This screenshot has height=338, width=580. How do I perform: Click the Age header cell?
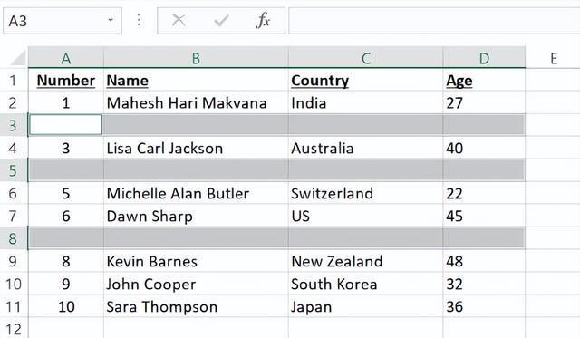click(x=484, y=81)
